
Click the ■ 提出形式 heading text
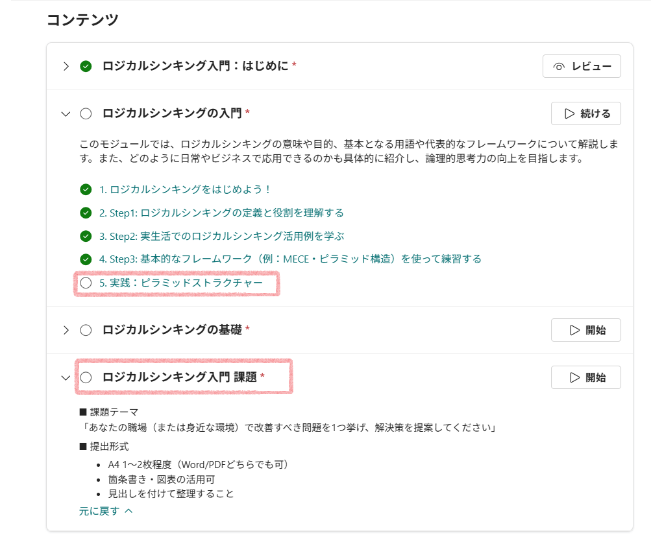coord(104,446)
